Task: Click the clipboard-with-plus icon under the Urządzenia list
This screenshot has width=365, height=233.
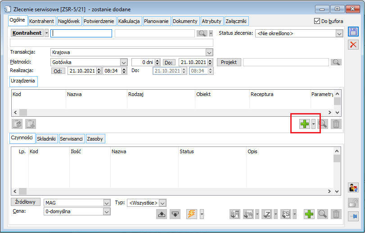Action: 31,124
